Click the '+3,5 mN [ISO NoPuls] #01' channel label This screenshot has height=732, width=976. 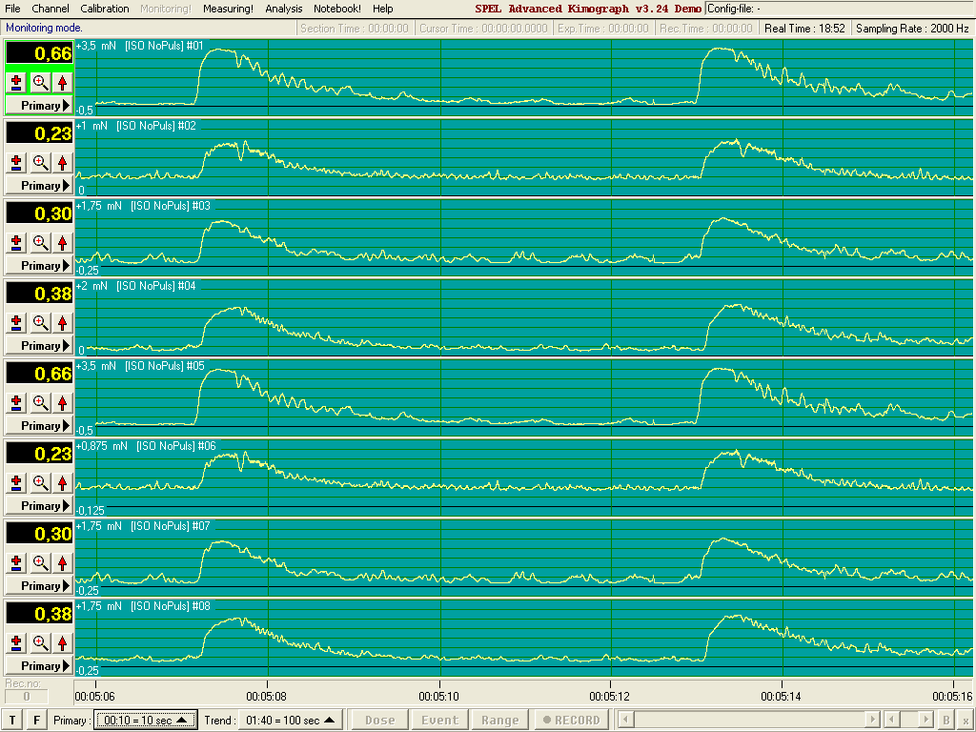coord(139,46)
